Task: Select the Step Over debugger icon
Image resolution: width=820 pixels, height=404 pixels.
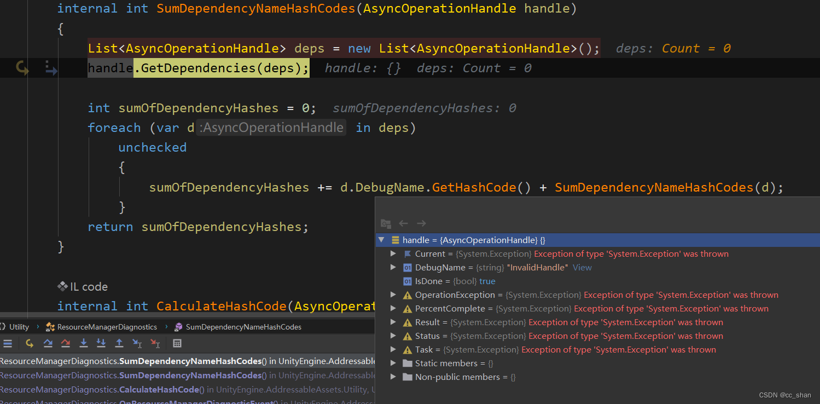Action: tap(48, 343)
